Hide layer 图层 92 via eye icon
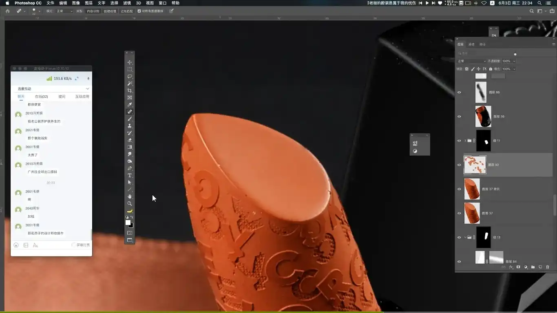 pyautogui.click(x=459, y=165)
